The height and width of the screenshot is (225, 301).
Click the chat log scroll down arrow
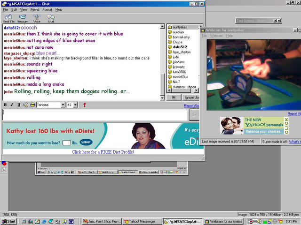tap(162, 98)
